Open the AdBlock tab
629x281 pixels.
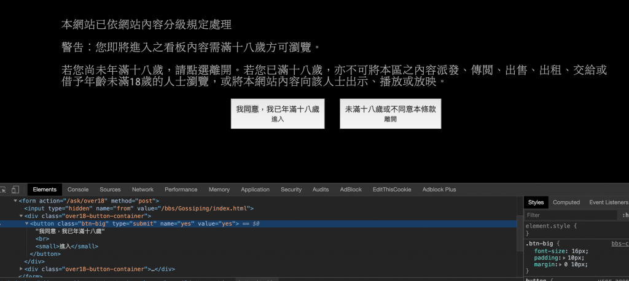[x=351, y=190]
